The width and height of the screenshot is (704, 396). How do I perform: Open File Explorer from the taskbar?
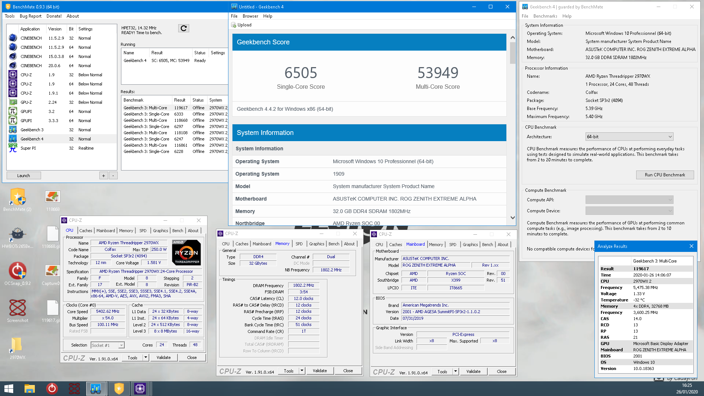click(x=30, y=389)
